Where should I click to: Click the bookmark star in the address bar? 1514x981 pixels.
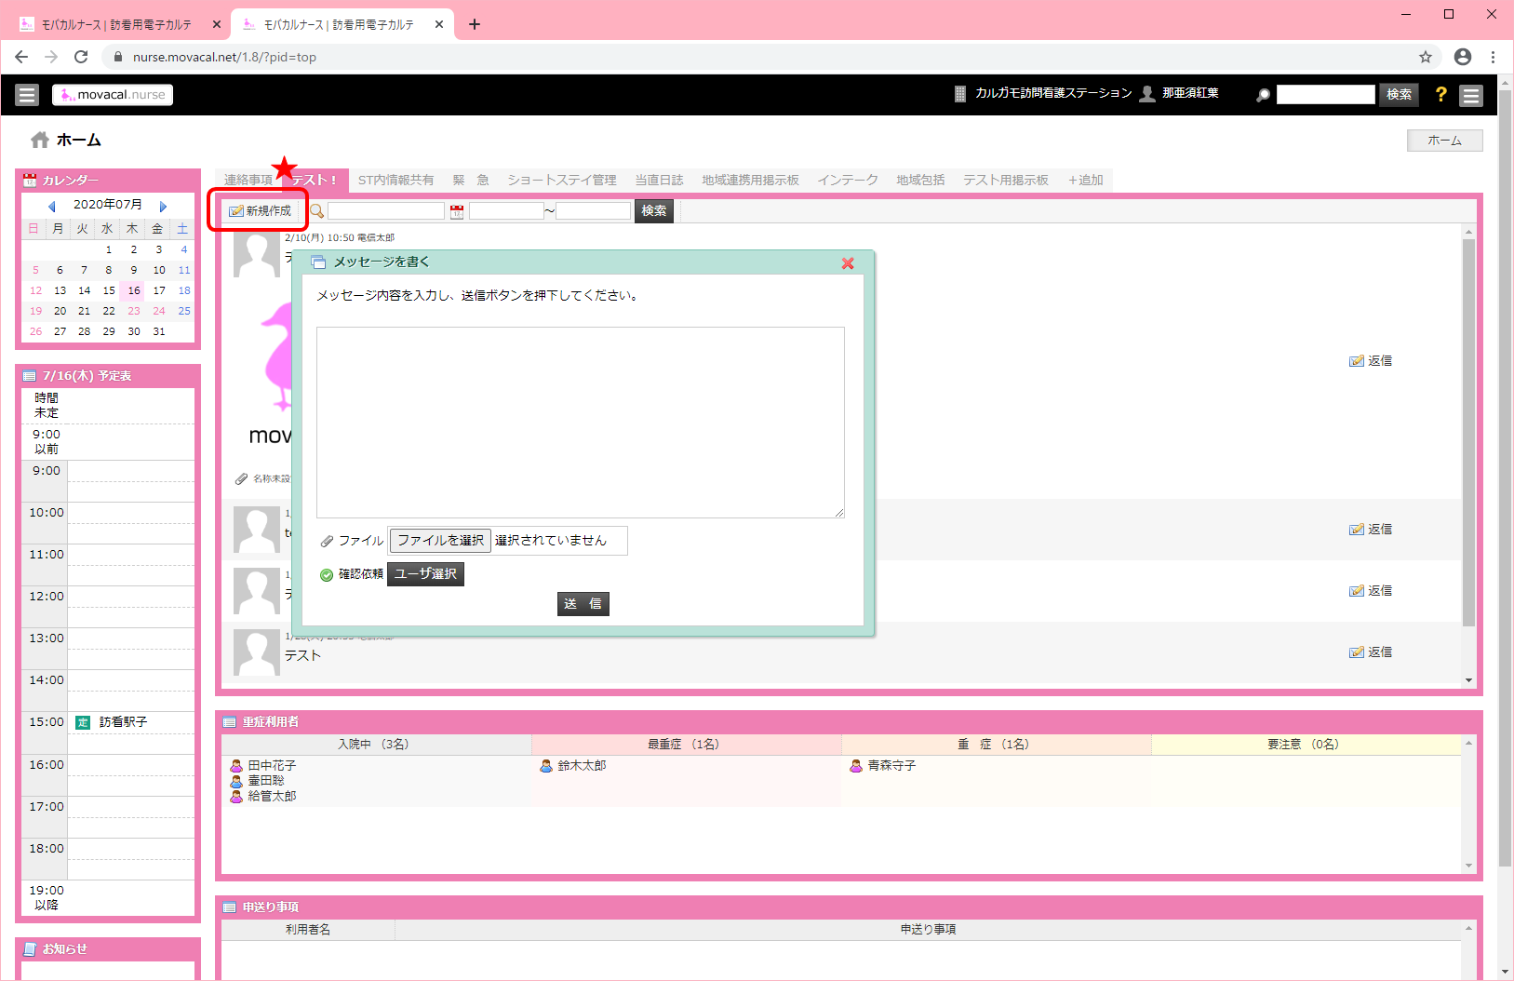pyautogui.click(x=1426, y=57)
